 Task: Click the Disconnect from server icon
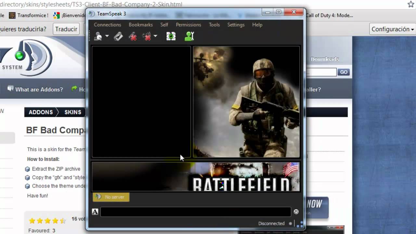click(133, 36)
